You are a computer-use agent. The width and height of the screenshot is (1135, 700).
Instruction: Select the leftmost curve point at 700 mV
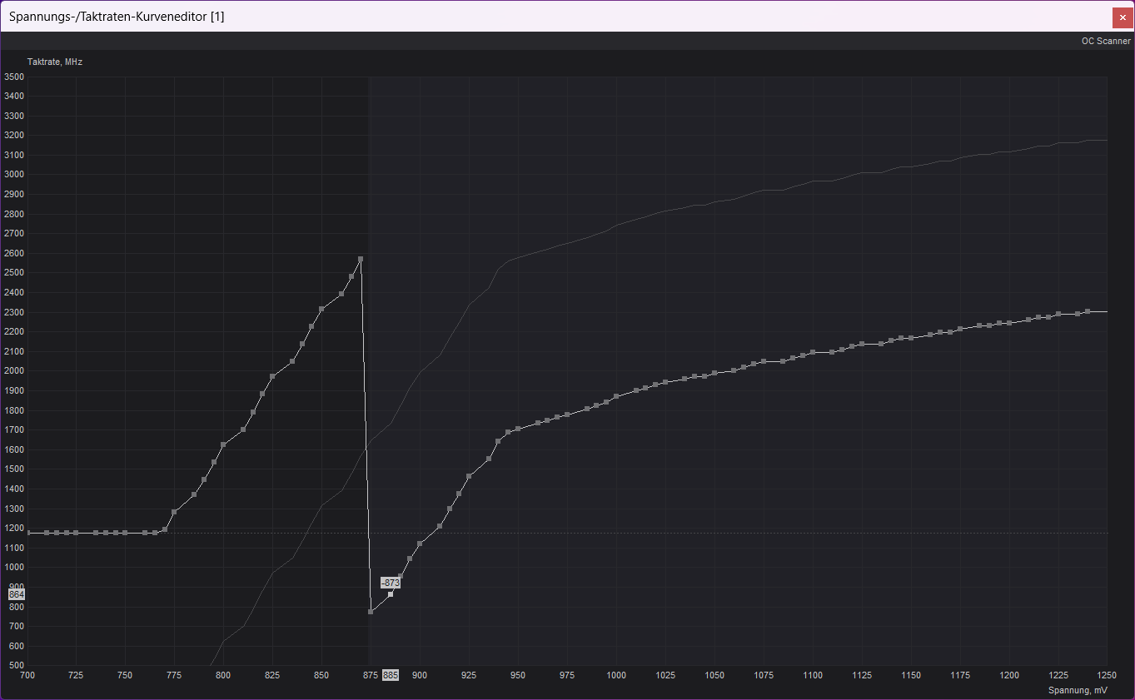(x=27, y=533)
